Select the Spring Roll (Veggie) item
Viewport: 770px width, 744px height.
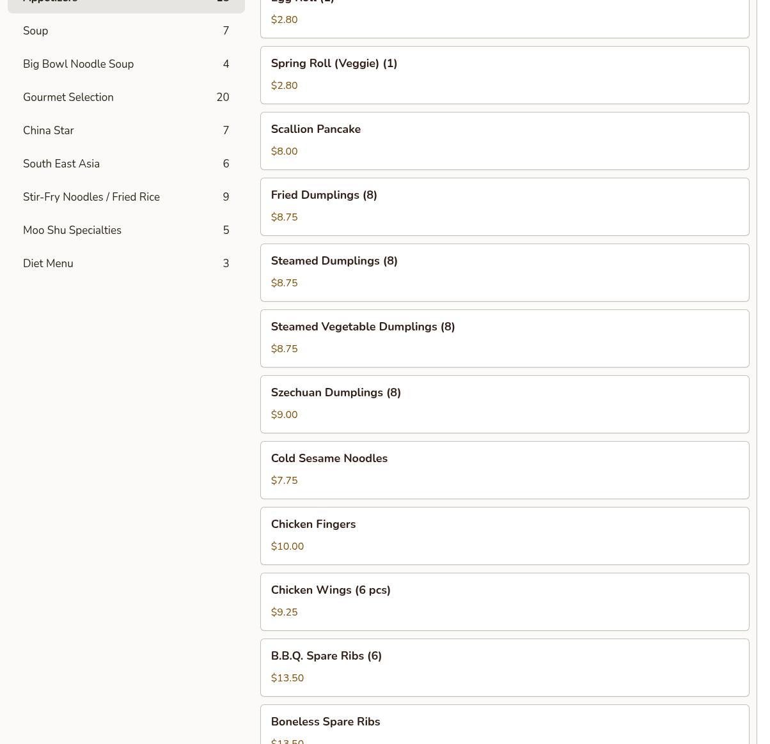point(504,75)
